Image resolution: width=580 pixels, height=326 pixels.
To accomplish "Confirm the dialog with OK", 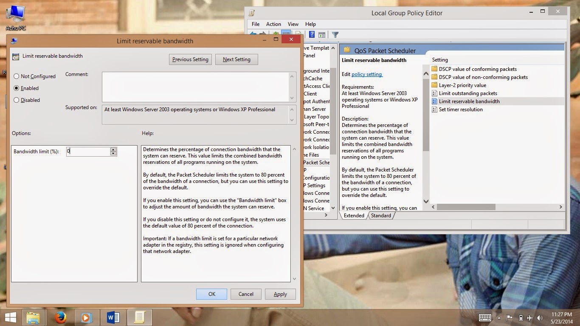I will pos(211,294).
